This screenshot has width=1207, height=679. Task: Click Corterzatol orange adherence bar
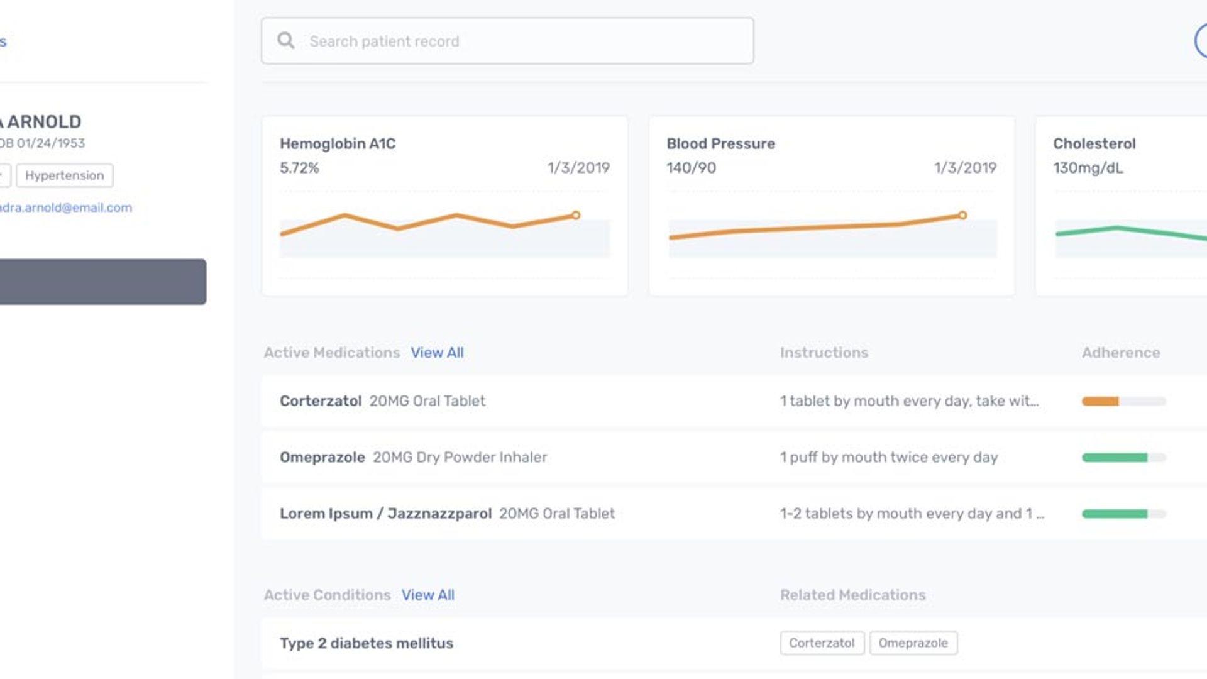point(1100,401)
